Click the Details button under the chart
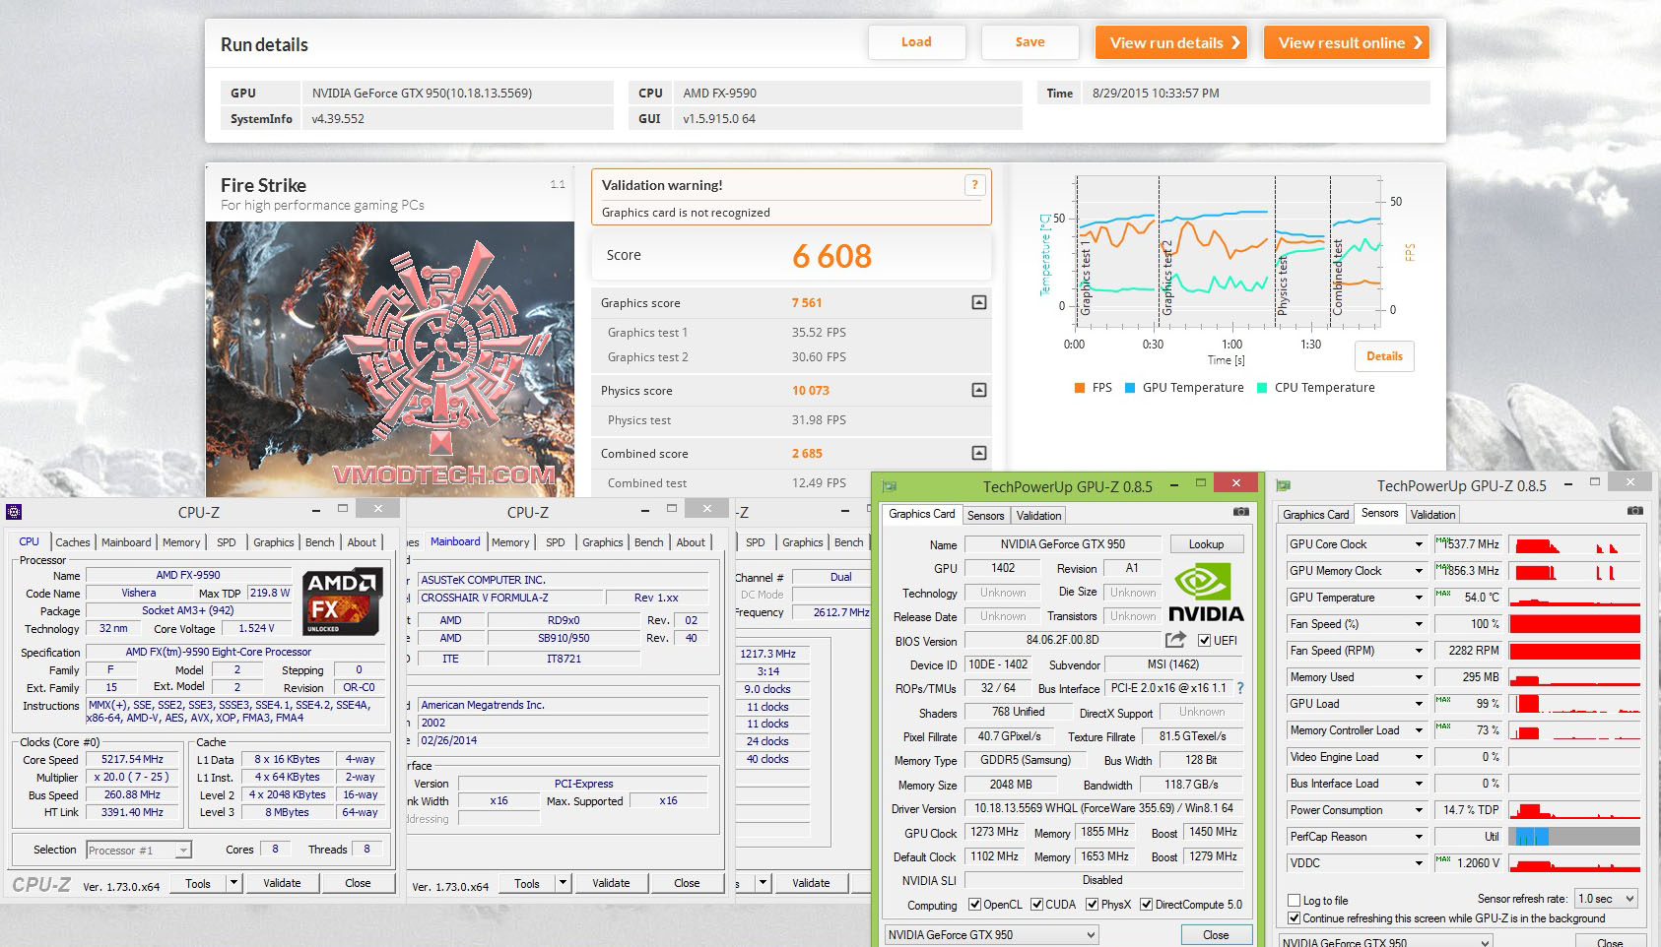1661x947 pixels. point(1384,356)
